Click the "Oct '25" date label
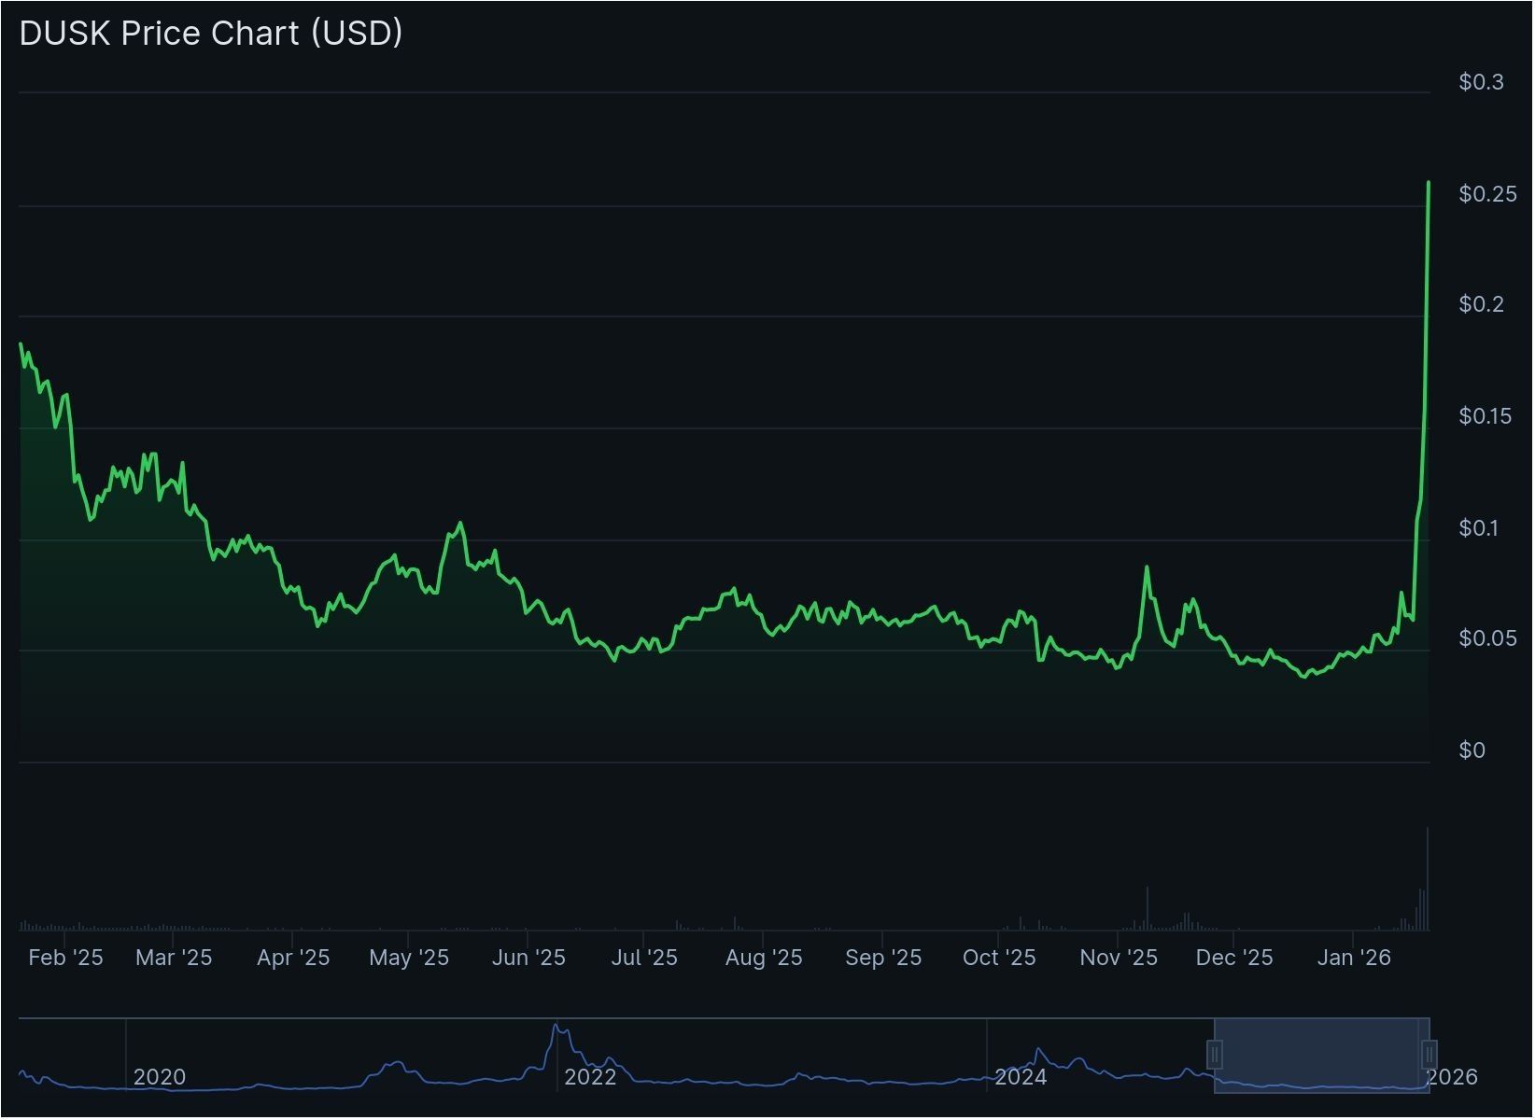 (x=999, y=958)
